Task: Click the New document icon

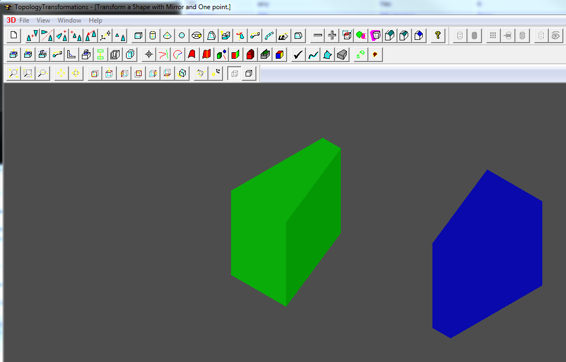Action: pyautogui.click(x=14, y=36)
